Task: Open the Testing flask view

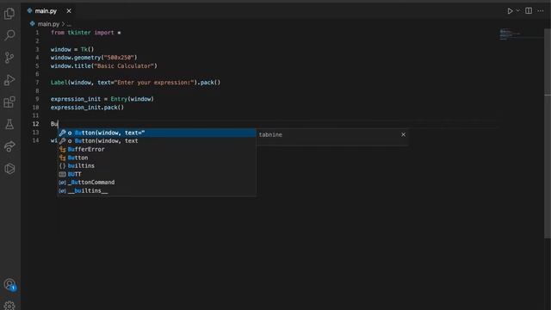Action: coord(9,124)
